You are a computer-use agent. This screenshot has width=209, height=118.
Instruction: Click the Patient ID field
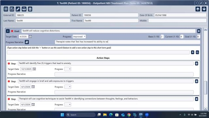110,15
